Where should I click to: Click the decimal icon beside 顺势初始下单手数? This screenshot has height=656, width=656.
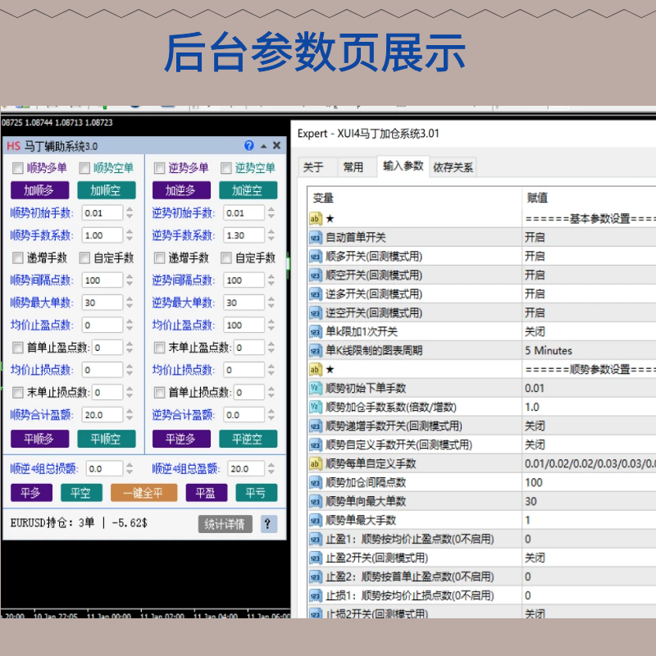pyautogui.click(x=316, y=389)
